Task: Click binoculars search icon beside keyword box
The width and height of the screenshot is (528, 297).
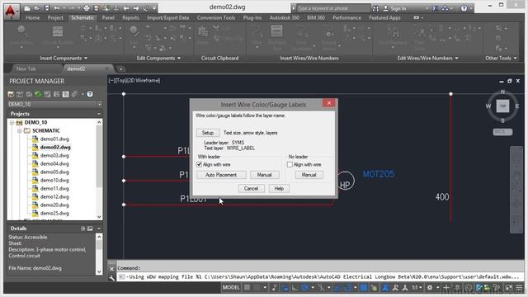Action: coord(375,8)
